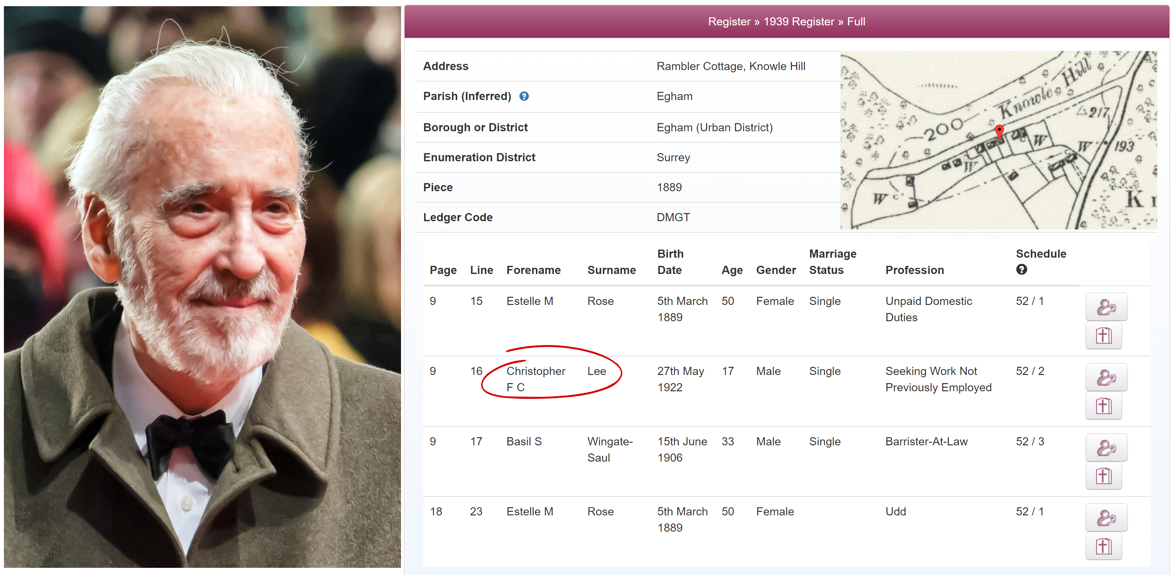Click the Birth Date column header

tap(671, 262)
